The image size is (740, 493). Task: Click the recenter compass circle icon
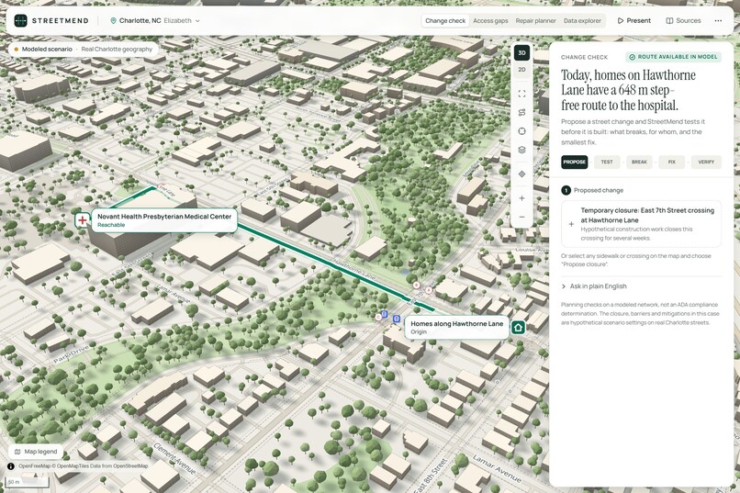click(x=522, y=131)
